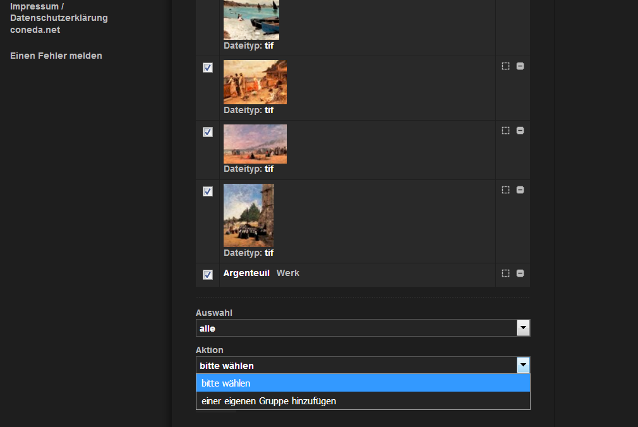Click 'Dateityp: tif' under tower painting
This screenshot has width=638, height=427.
(x=249, y=253)
